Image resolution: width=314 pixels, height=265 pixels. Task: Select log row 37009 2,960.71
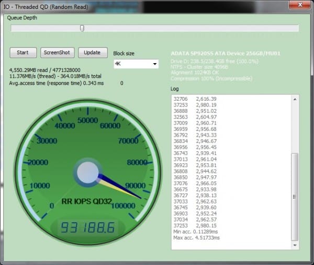(195, 123)
